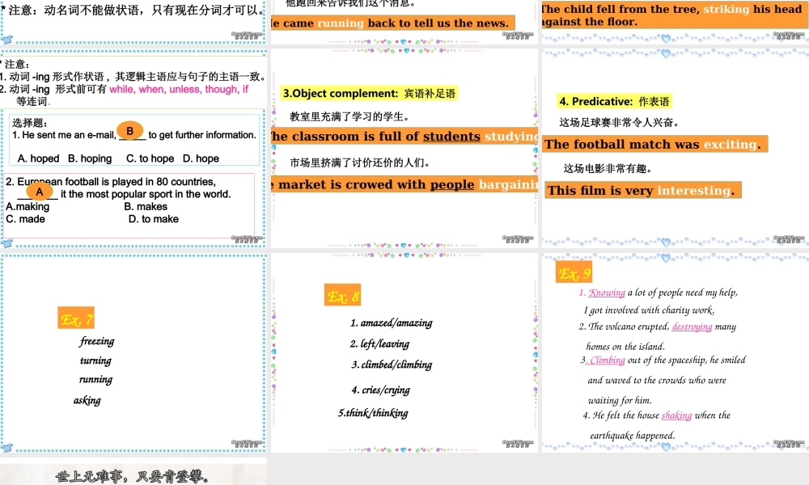Open the slide showing 世上无难事，只要肯登攀
Screen dimensions: 809x485
tap(133, 474)
